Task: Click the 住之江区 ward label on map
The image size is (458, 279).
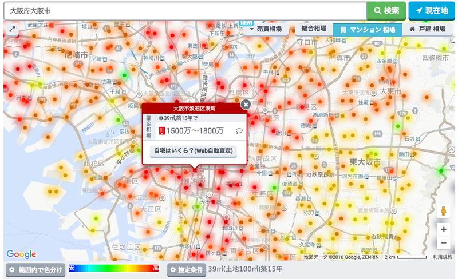Action: point(127,247)
